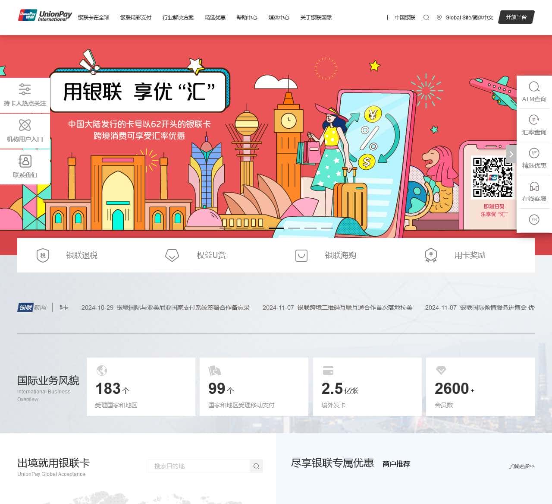The image size is (552, 504).
Task: Open 精选优惠 sidebar icon
Action: click(534, 153)
